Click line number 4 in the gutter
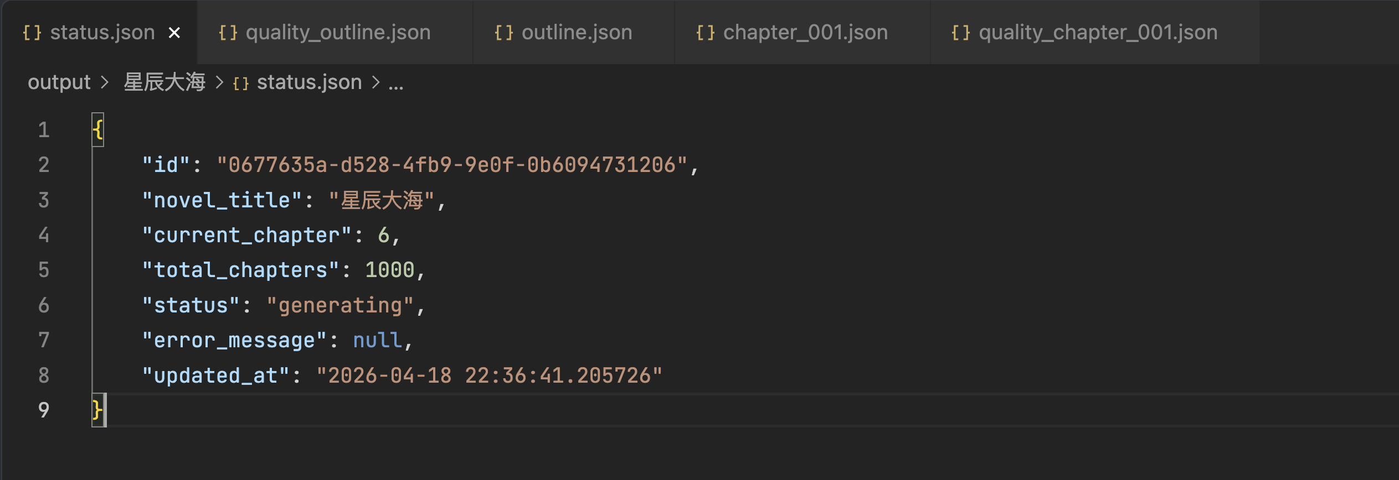This screenshot has width=1399, height=480. pyautogui.click(x=44, y=235)
